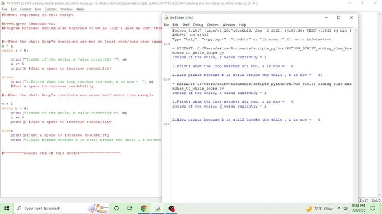This screenshot has height=214, width=382.
Task: Open Task View from the taskbar
Action: pyautogui.click(x=130, y=209)
